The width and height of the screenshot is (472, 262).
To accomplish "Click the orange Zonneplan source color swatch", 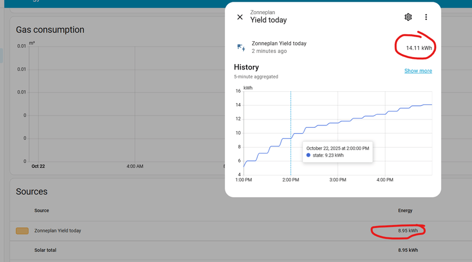I will point(22,231).
